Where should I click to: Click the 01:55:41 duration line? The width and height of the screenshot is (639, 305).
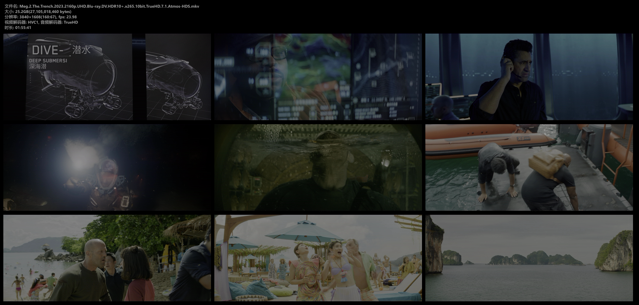(18, 28)
